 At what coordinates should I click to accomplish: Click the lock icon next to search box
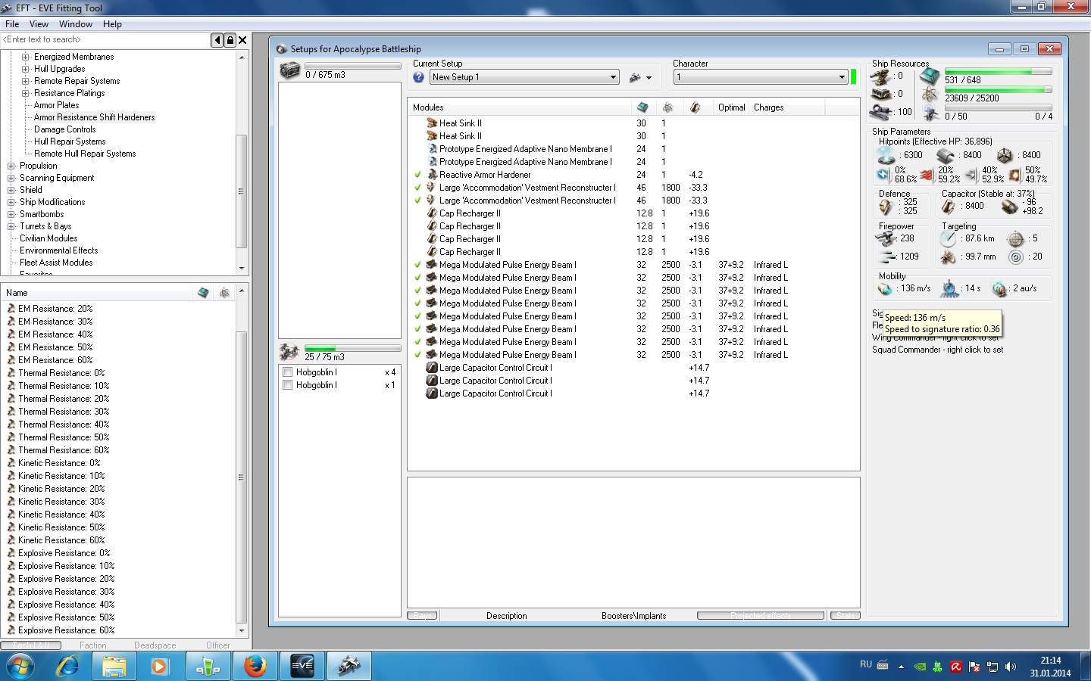(x=230, y=40)
